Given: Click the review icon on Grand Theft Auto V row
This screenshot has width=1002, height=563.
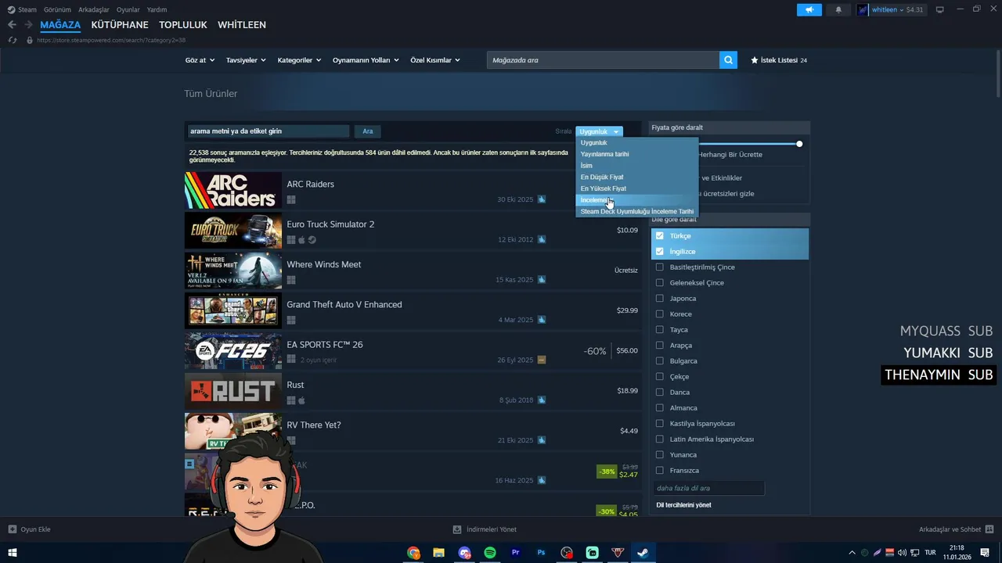Looking at the screenshot, I should click(542, 320).
